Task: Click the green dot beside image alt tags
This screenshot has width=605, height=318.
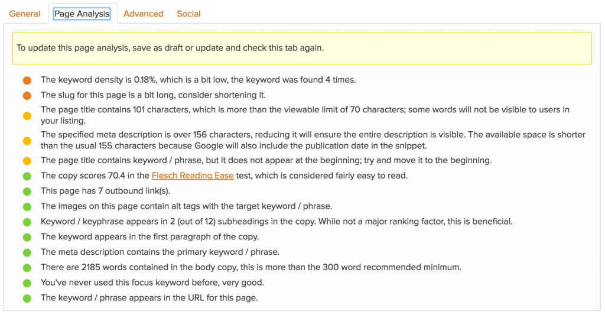Action: pos(27,206)
